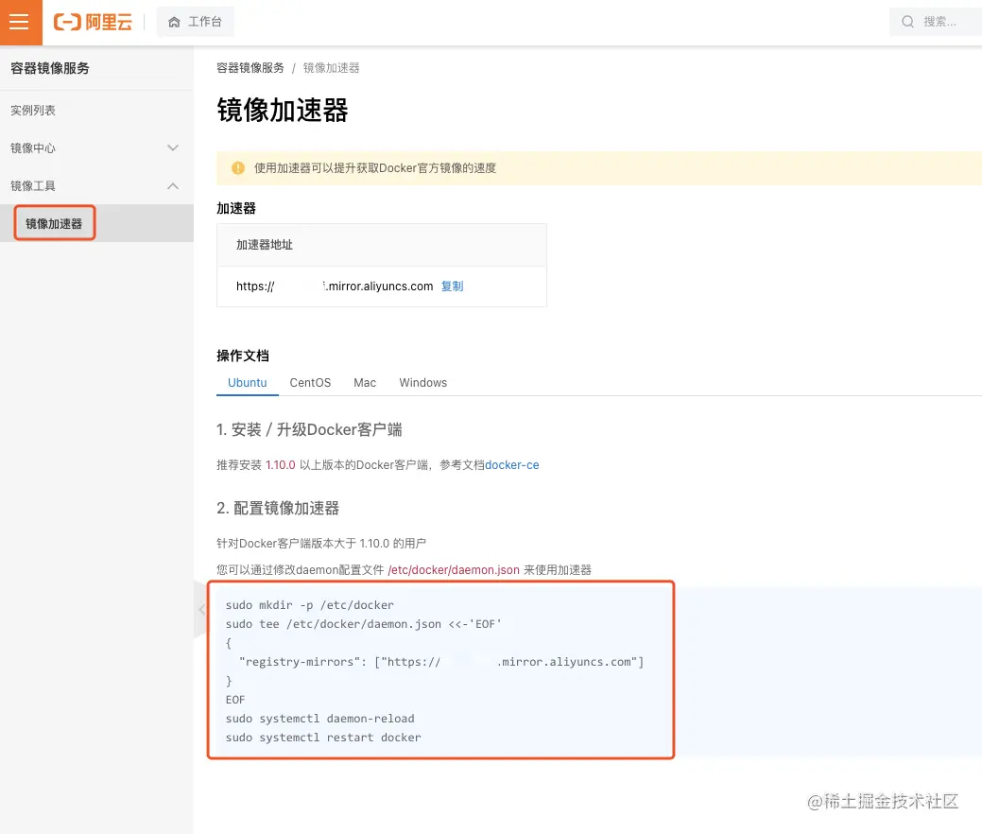Image resolution: width=982 pixels, height=834 pixels.
Task: Click the 容器镜像服务 breadcrumb link
Action: [250, 68]
